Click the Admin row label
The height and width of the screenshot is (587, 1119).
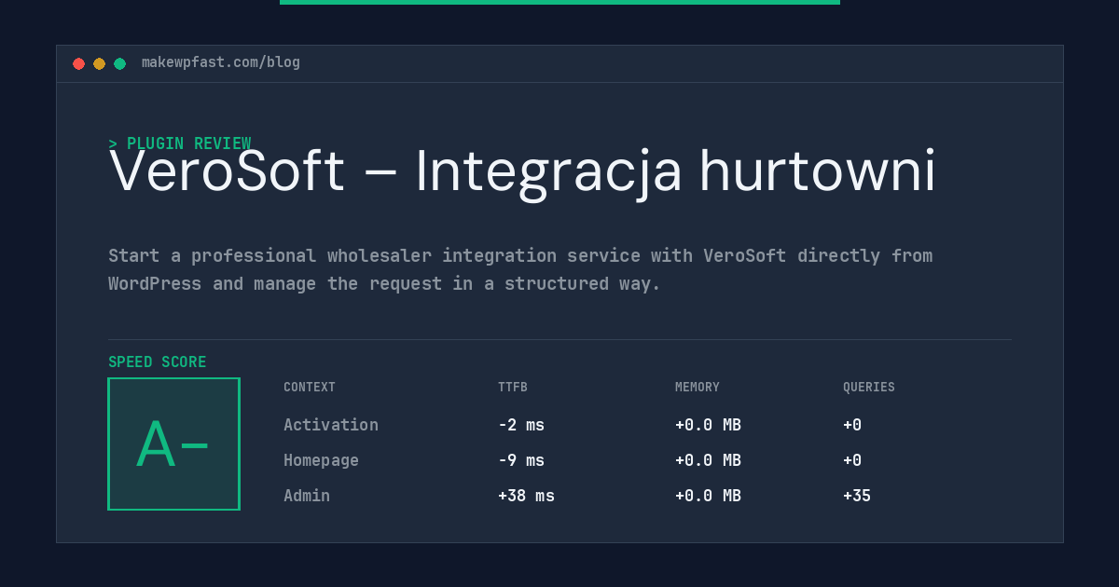pyautogui.click(x=307, y=496)
